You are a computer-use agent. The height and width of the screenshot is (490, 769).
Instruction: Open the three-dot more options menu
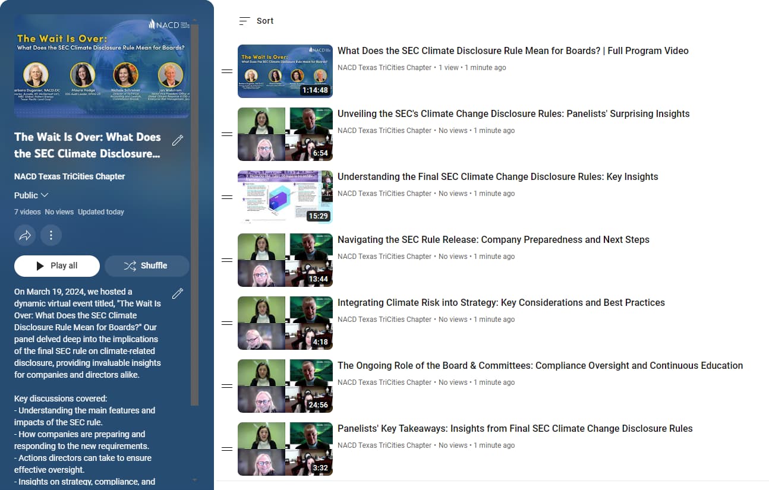[51, 236]
